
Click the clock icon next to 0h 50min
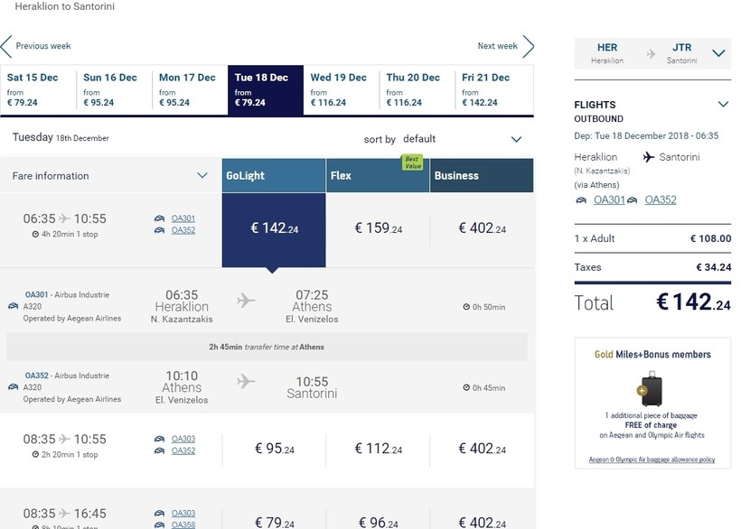click(465, 308)
